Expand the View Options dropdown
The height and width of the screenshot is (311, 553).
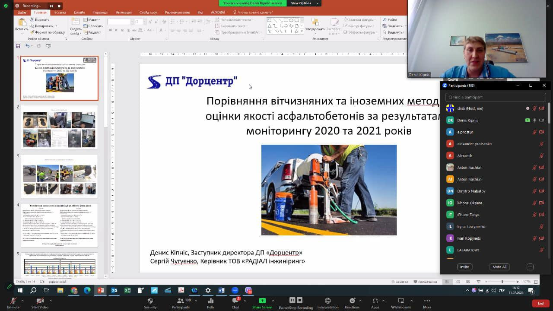(304, 3)
